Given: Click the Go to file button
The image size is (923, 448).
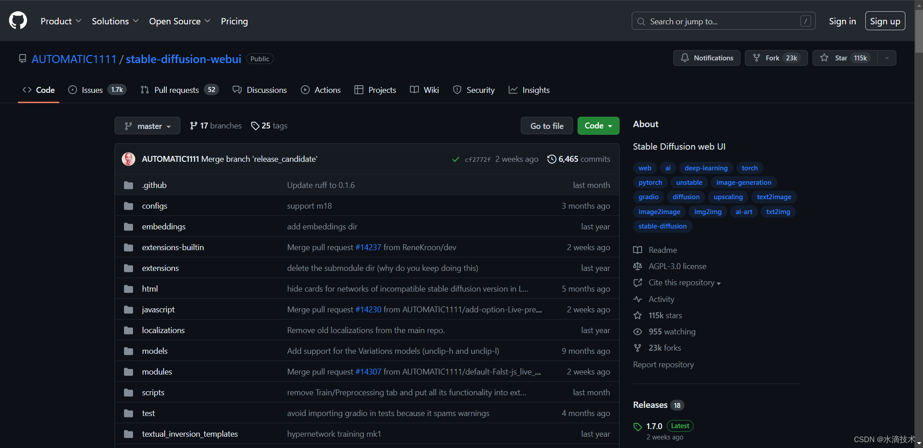Looking at the screenshot, I should click(x=547, y=126).
